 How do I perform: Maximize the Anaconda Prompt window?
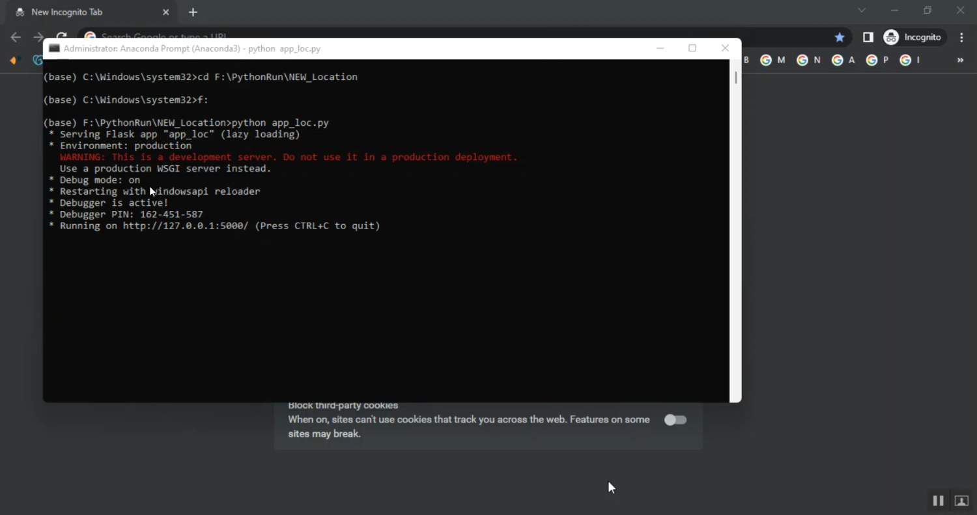pos(692,48)
